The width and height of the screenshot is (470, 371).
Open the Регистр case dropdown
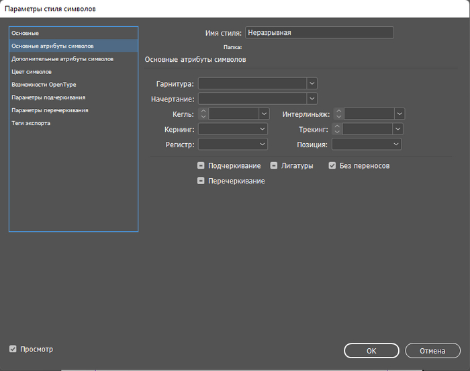tap(263, 144)
